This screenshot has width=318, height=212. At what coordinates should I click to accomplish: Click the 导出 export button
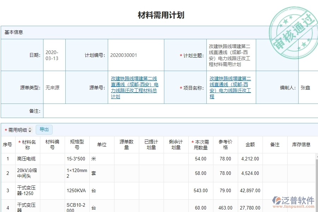[x=44, y=130]
